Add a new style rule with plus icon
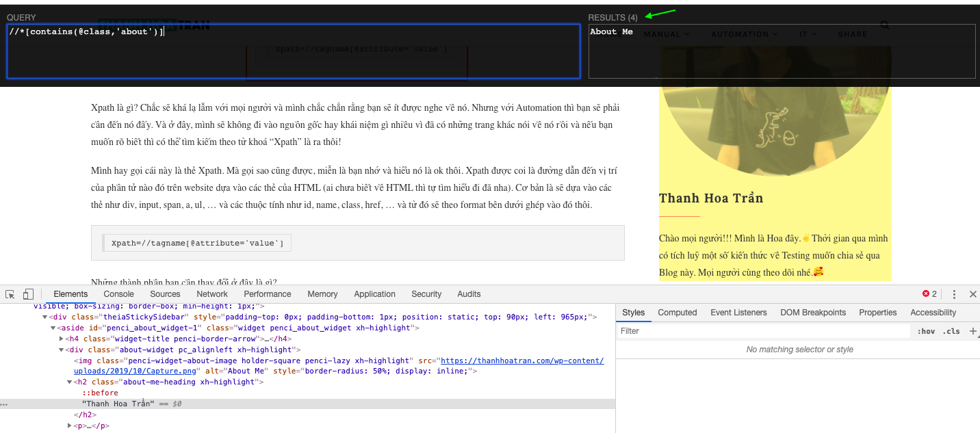 click(x=973, y=331)
